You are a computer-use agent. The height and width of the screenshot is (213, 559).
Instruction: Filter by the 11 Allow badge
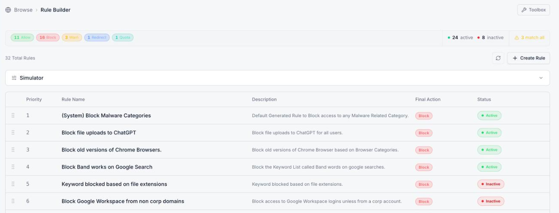coord(22,37)
